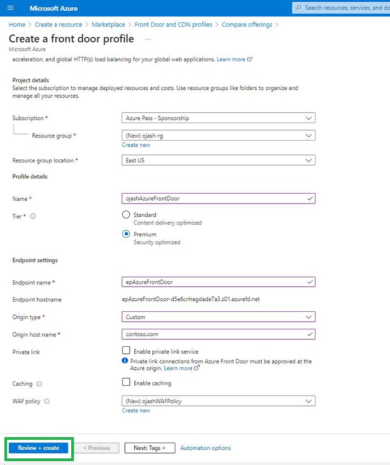Go to Marketplace breadcrumb
Screen dimensions: 390x465
tap(108, 25)
